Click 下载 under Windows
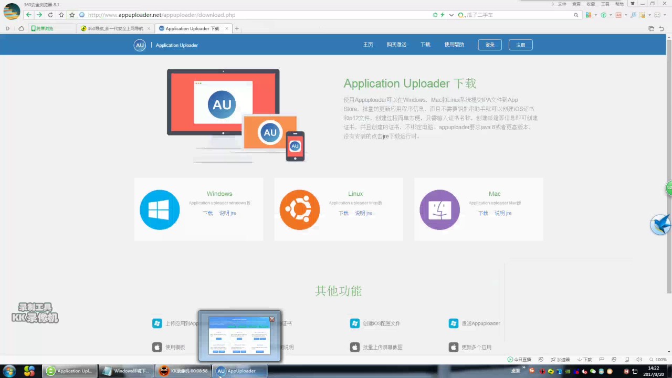Screen dimensions: 672x378 [x=208, y=213]
